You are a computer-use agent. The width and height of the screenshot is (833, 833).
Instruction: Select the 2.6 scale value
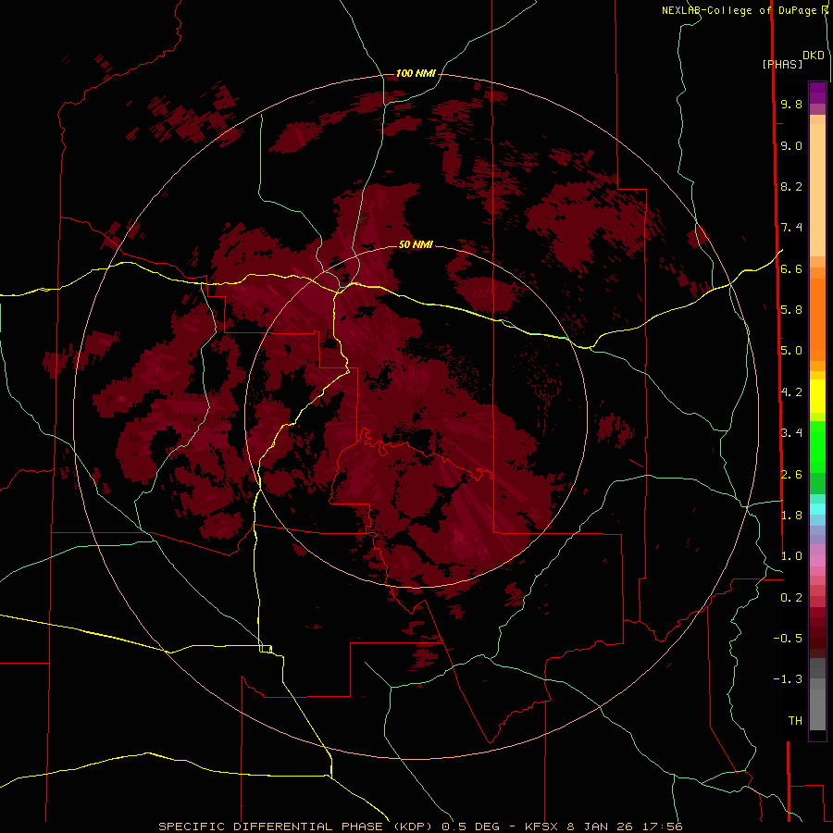tap(791, 475)
